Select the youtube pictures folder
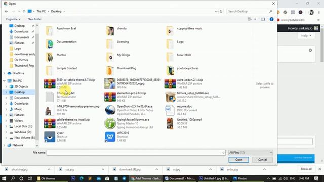This screenshot has width=324, height=182. [x=182, y=70]
